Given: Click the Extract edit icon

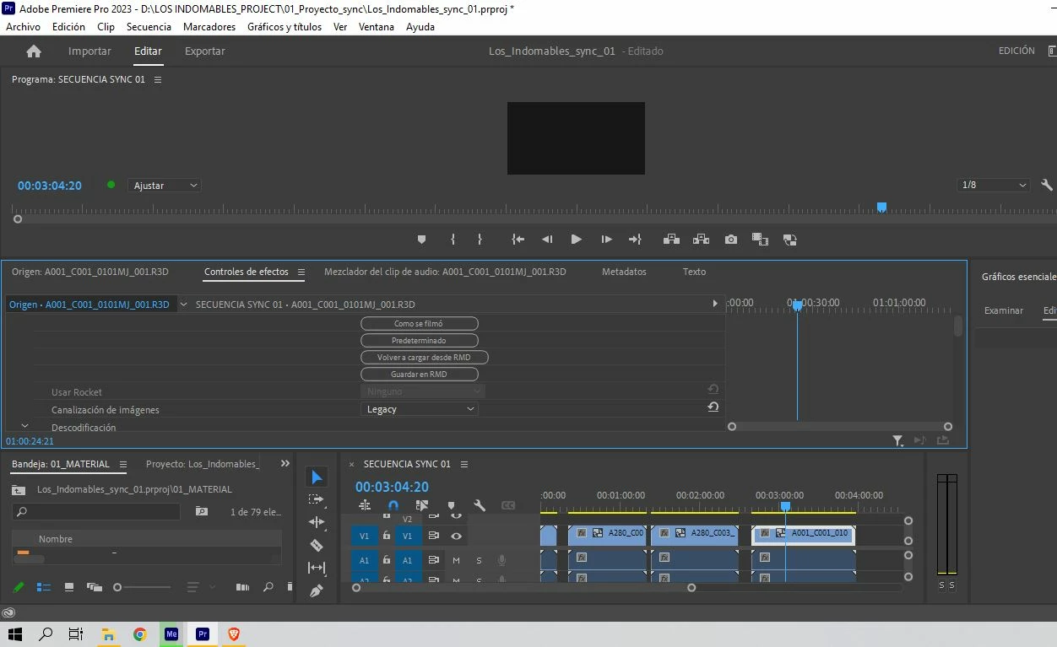Looking at the screenshot, I should click(x=701, y=240).
